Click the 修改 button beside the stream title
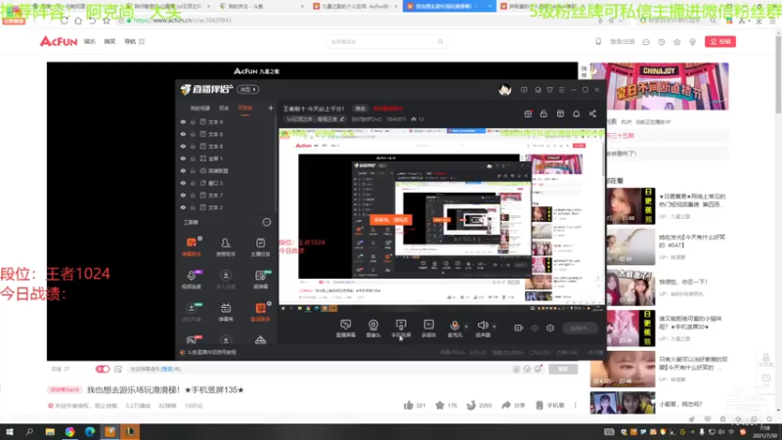782x440 pixels. click(x=360, y=109)
